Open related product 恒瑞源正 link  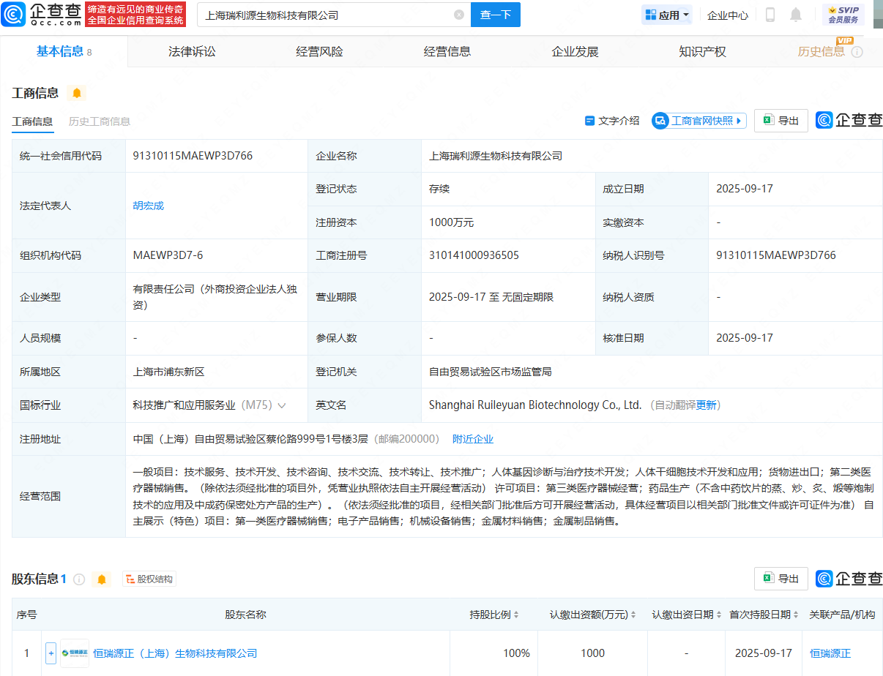[x=831, y=653]
